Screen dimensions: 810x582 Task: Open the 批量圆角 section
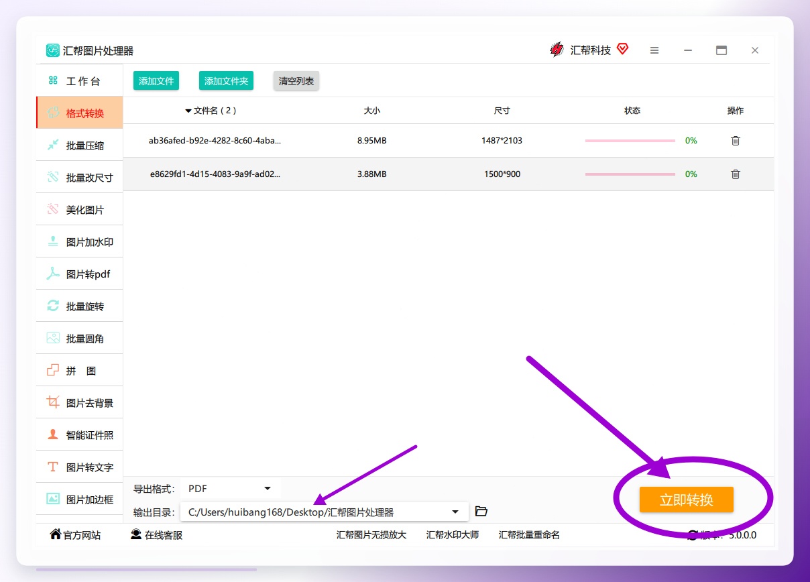[79, 338]
